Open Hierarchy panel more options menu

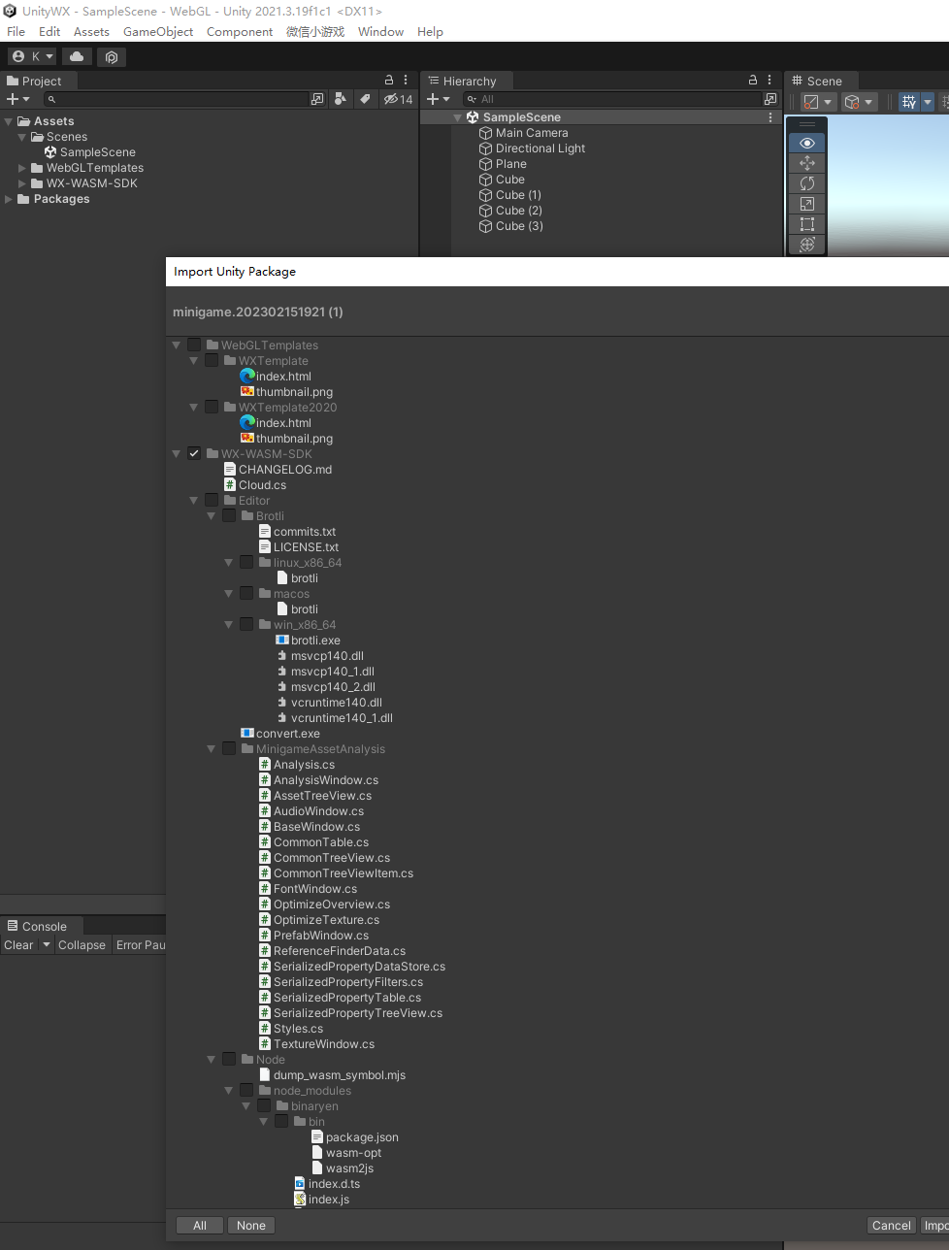(769, 81)
